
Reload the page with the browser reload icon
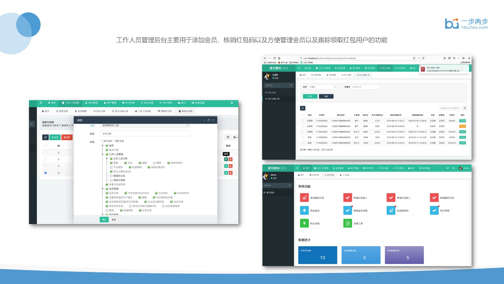click(274, 58)
